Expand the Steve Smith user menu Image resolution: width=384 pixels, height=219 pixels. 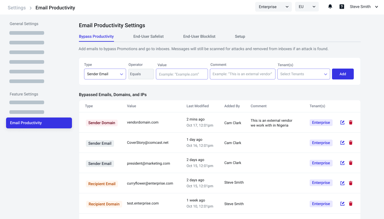coord(364,7)
